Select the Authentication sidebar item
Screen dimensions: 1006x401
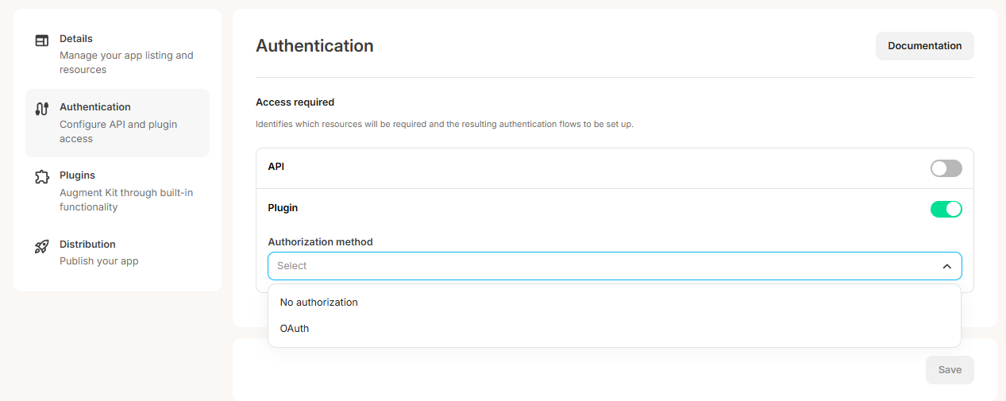click(x=118, y=123)
